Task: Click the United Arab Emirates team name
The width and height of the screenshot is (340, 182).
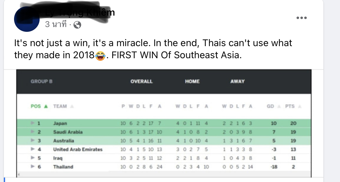Action: pyautogui.click(x=78, y=150)
